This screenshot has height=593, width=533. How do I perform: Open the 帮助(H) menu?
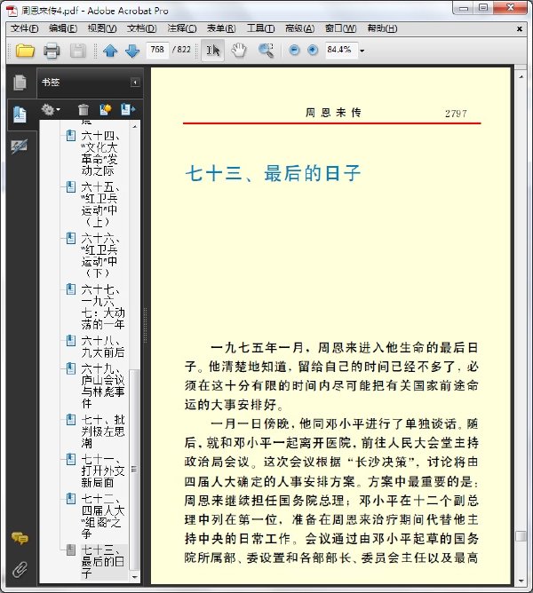(382, 28)
